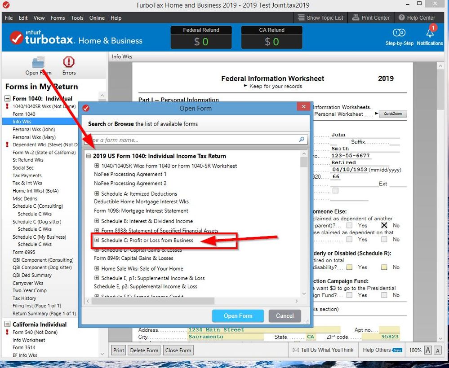Open the Forms menu
The width and height of the screenshot is (449, 368).
58,18
